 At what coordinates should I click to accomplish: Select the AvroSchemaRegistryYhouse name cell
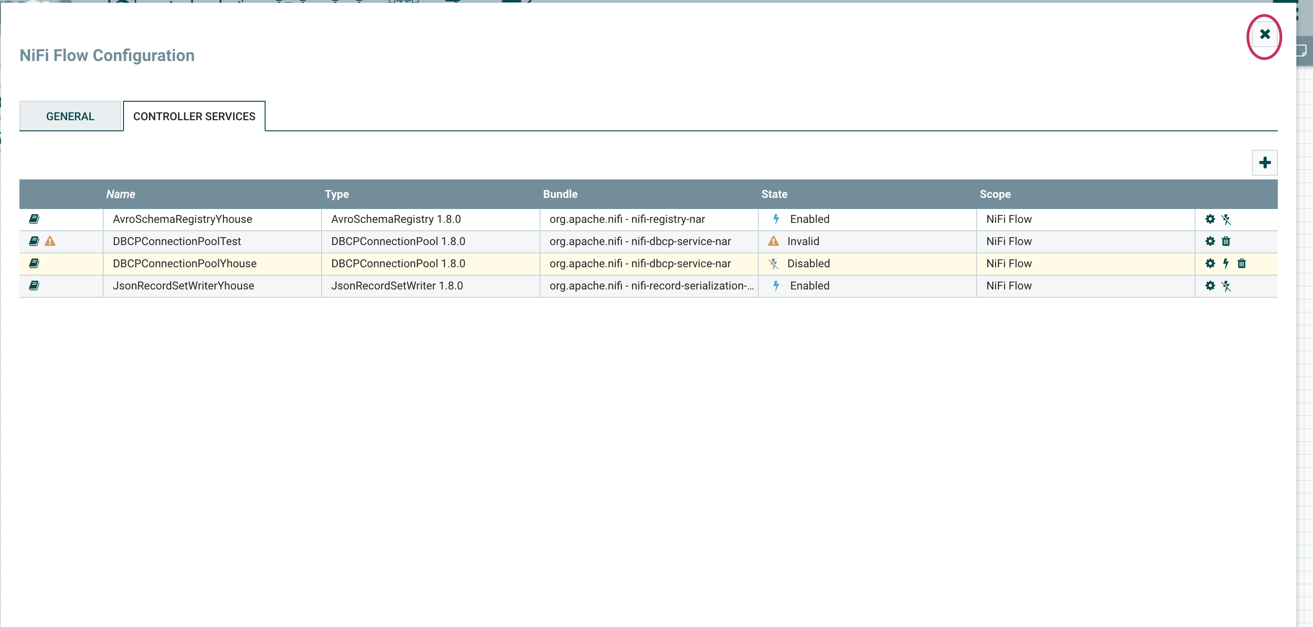(212, 219)
